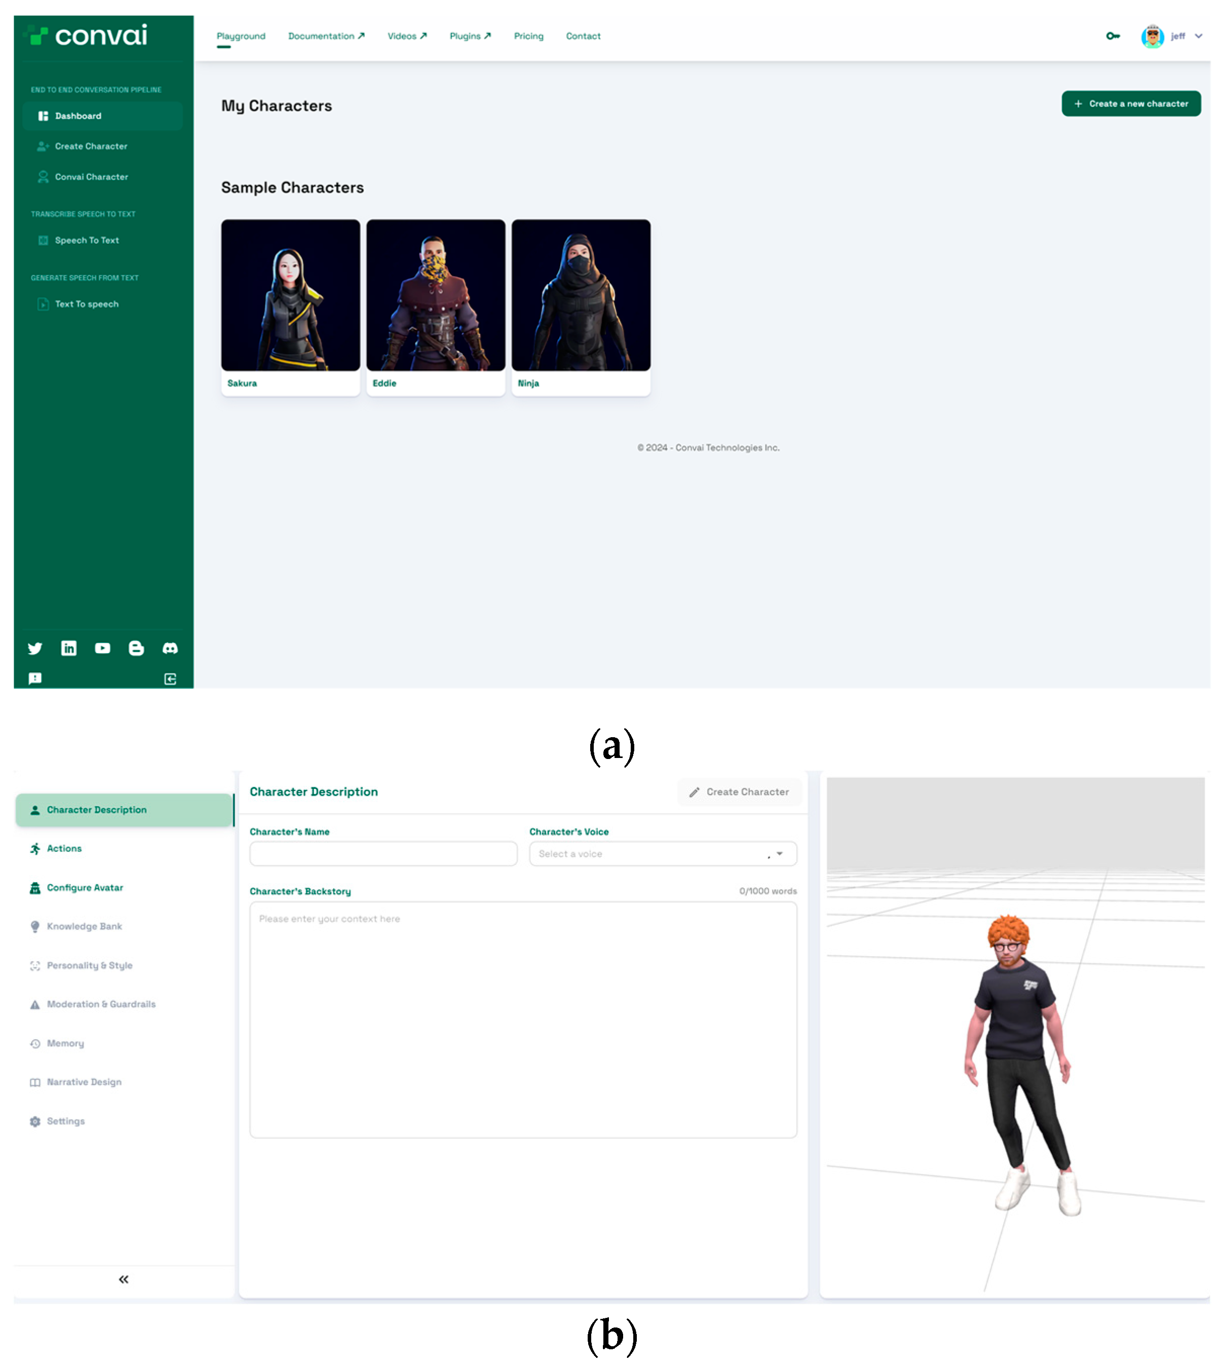The height and width of the screenshot is (1367, 1226).
Task: Select the Eddie sample character card
Action: (436, 307)
